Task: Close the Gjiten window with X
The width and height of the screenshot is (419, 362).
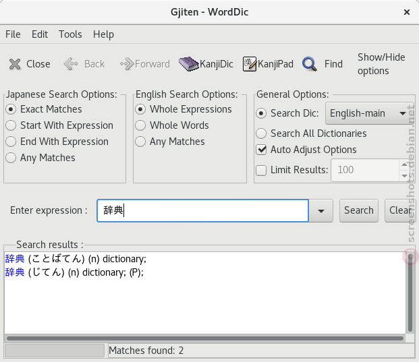Action: tap(407, 12)
